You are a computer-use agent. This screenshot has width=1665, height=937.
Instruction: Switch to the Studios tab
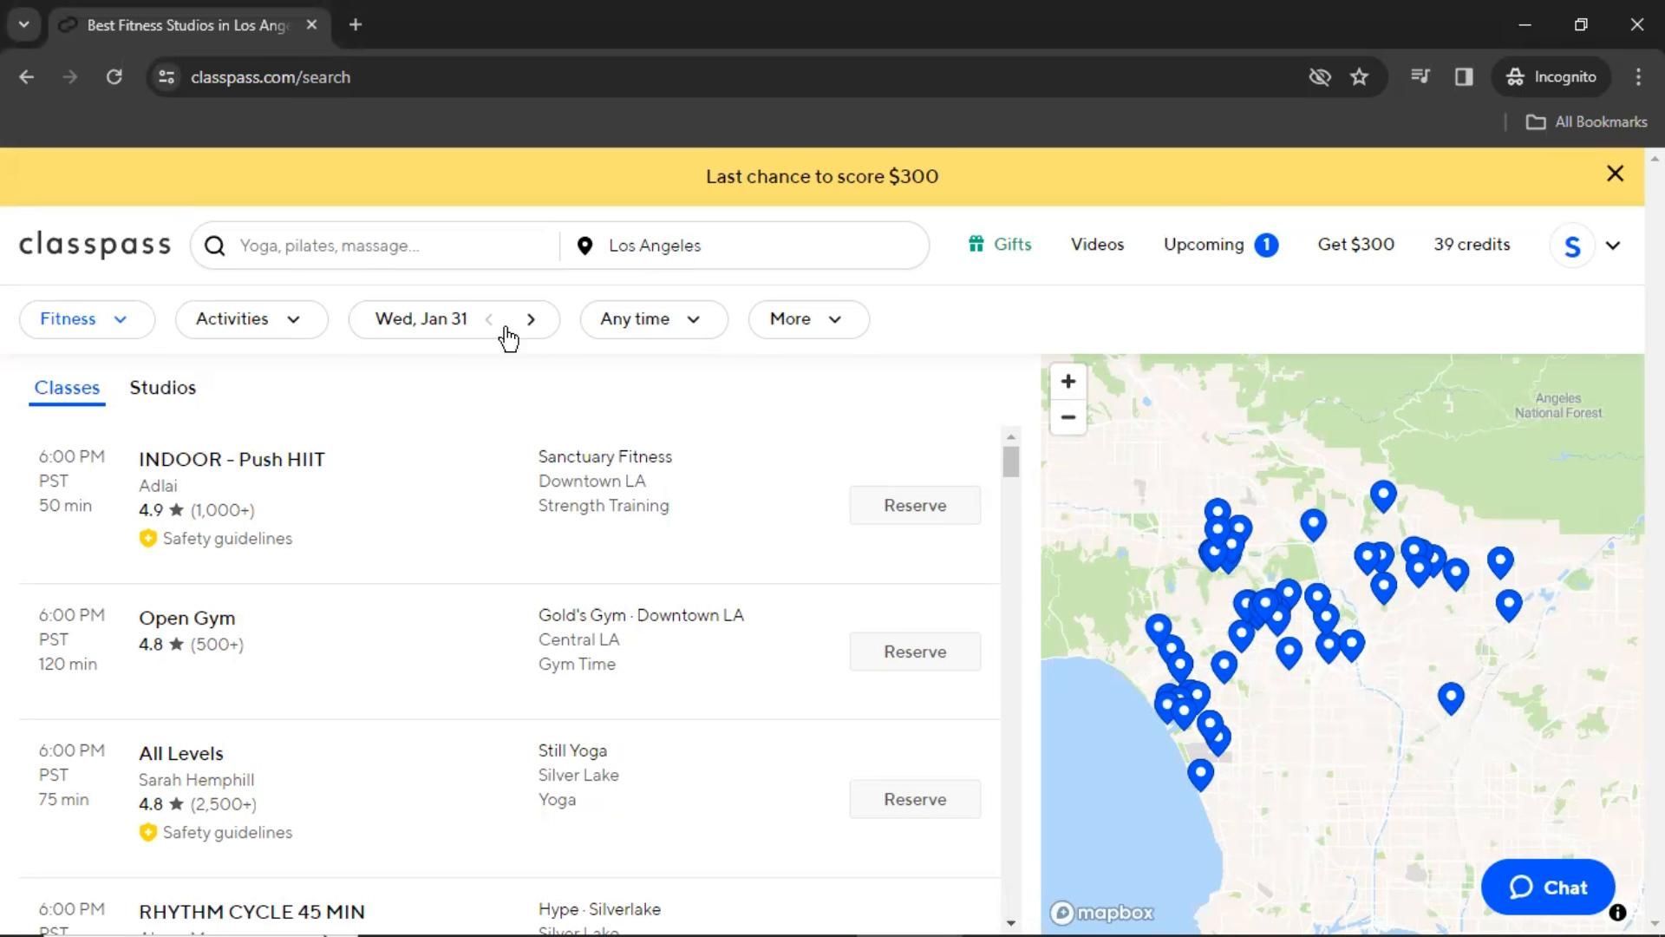tap(163, 388)
